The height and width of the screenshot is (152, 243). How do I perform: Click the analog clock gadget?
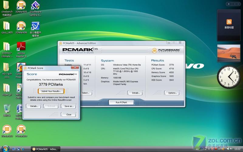(x=229, y=77)
